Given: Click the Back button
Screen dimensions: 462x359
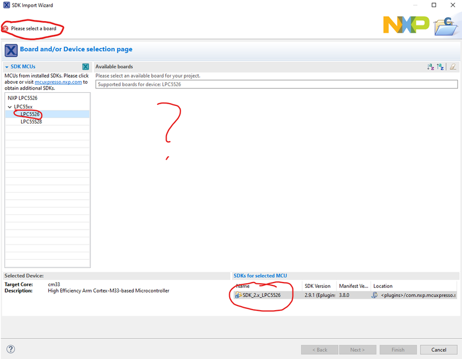Looking at the screenshot, I should point(319,349).
